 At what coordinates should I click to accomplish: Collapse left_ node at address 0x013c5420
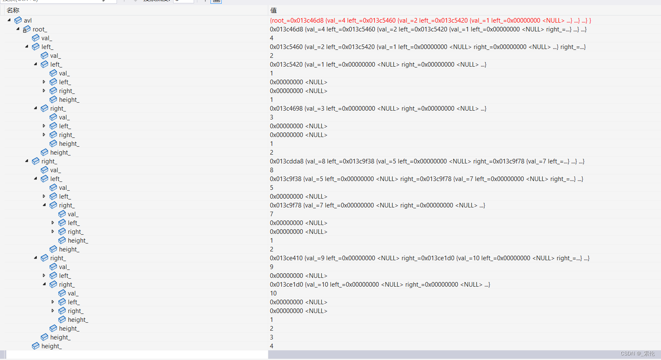coord(35,64)
